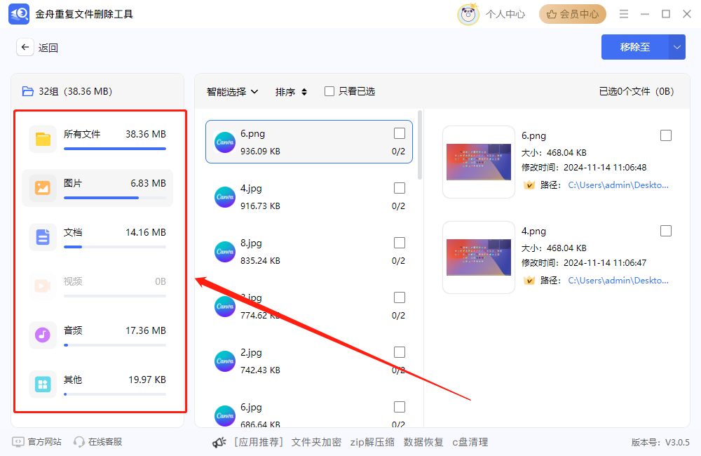The image size is (701, 456).
Task: Switch to 所有文件 category
Action: tap(97, 139)
